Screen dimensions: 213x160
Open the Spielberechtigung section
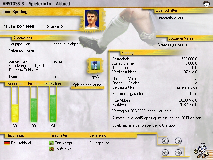click(87, 85)
